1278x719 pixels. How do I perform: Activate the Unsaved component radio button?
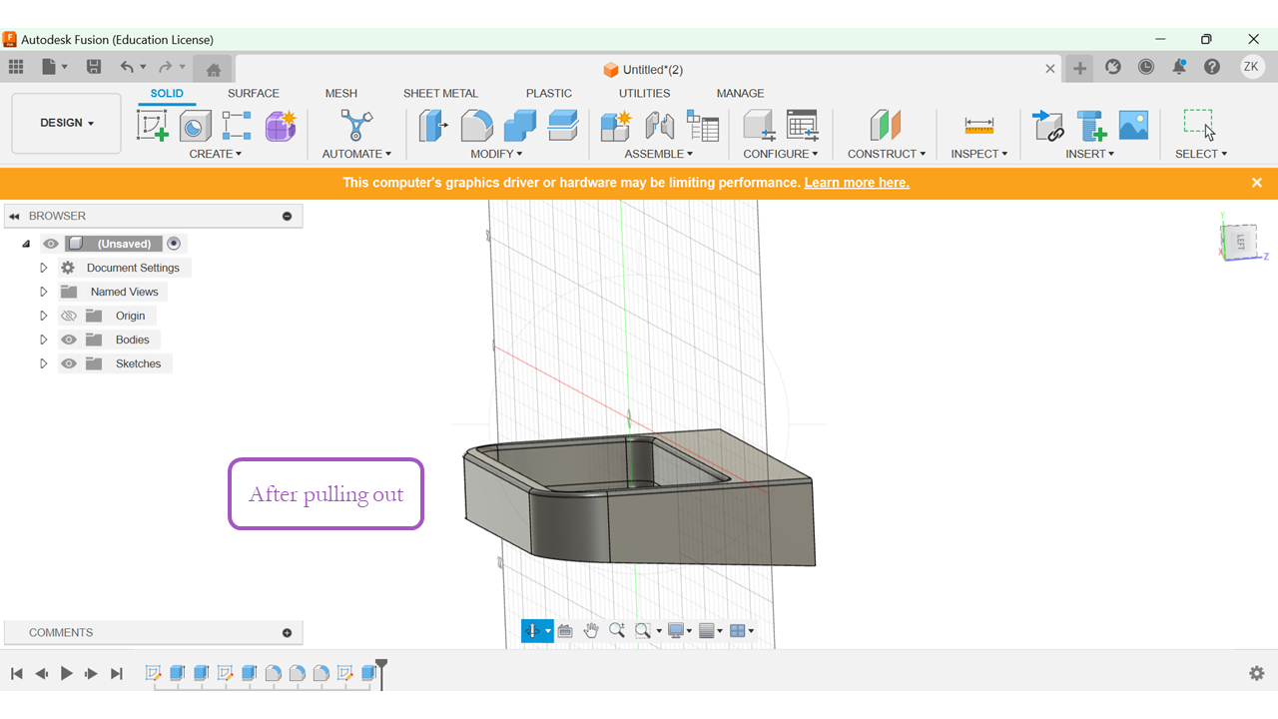[x=174, y=244]
